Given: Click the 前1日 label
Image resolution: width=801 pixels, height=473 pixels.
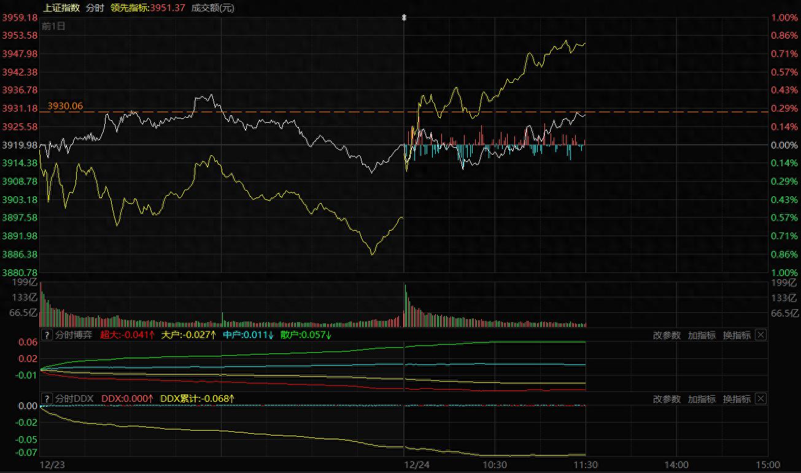Looking at the screenshot, I should tap(53, 26).
